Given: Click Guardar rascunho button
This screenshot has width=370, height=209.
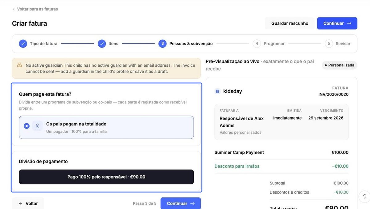Looking at the screenshot, I should pos(290,23).
